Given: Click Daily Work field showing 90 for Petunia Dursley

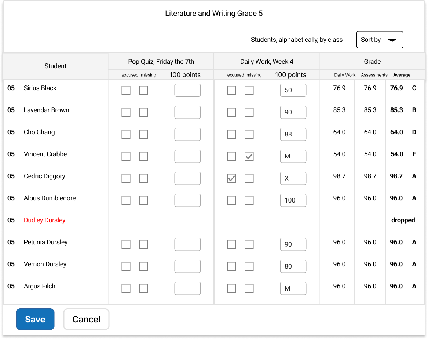Looking at the screenshot, I should coord(293,244).
